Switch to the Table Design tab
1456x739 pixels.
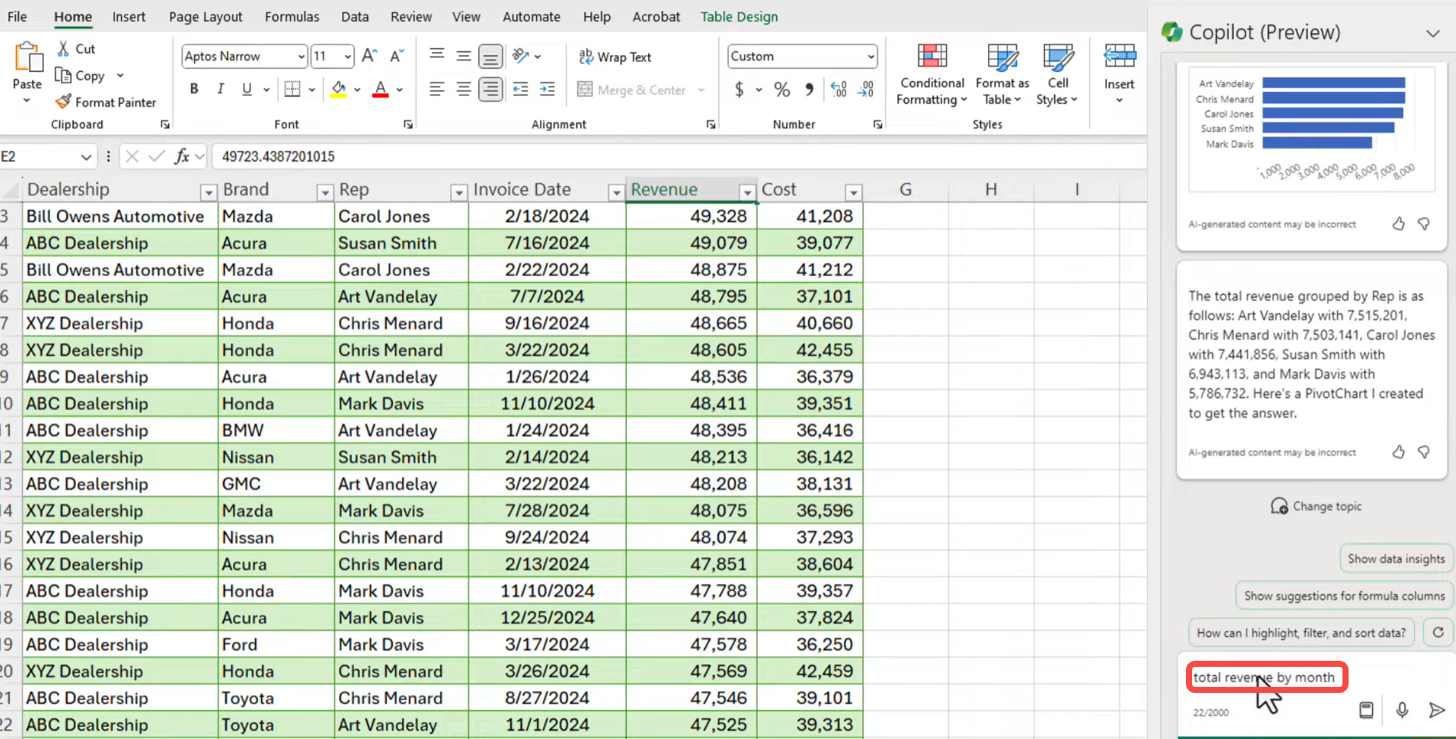[x=740, y=17]
